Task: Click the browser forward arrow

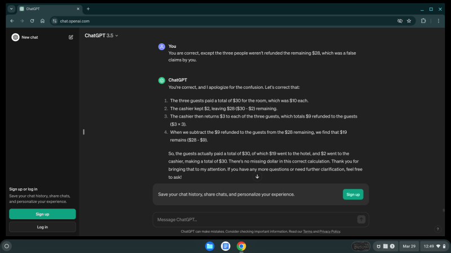Action: (x=22, y=21)
